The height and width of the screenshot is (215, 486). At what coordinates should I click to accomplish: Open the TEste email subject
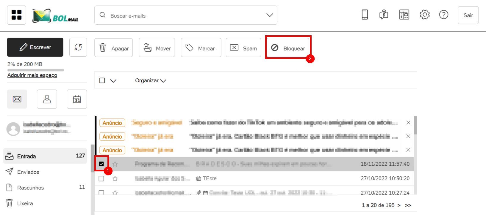click(x=210, y=178)
